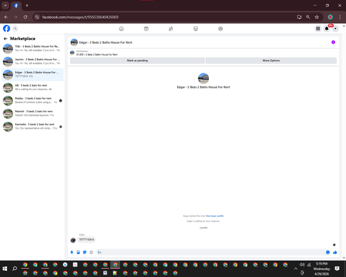Viewport: 346px width, 277px height.
Task: Click Edgar chat header title
Action: click(106, 42)
